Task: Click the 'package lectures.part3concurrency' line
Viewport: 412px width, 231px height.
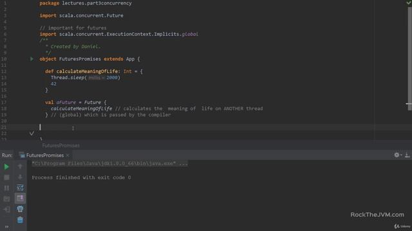Action: [86, 3]
